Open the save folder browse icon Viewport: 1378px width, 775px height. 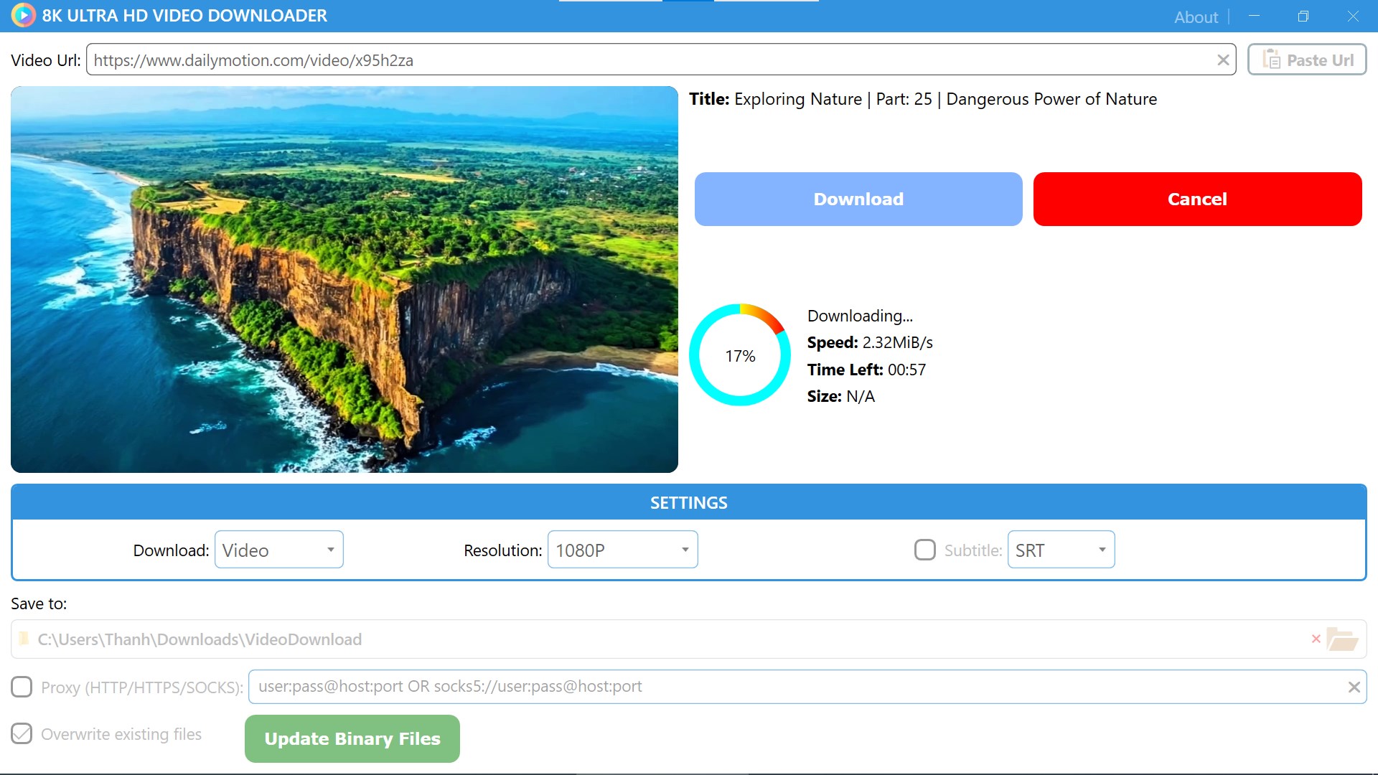[1341, 639]
